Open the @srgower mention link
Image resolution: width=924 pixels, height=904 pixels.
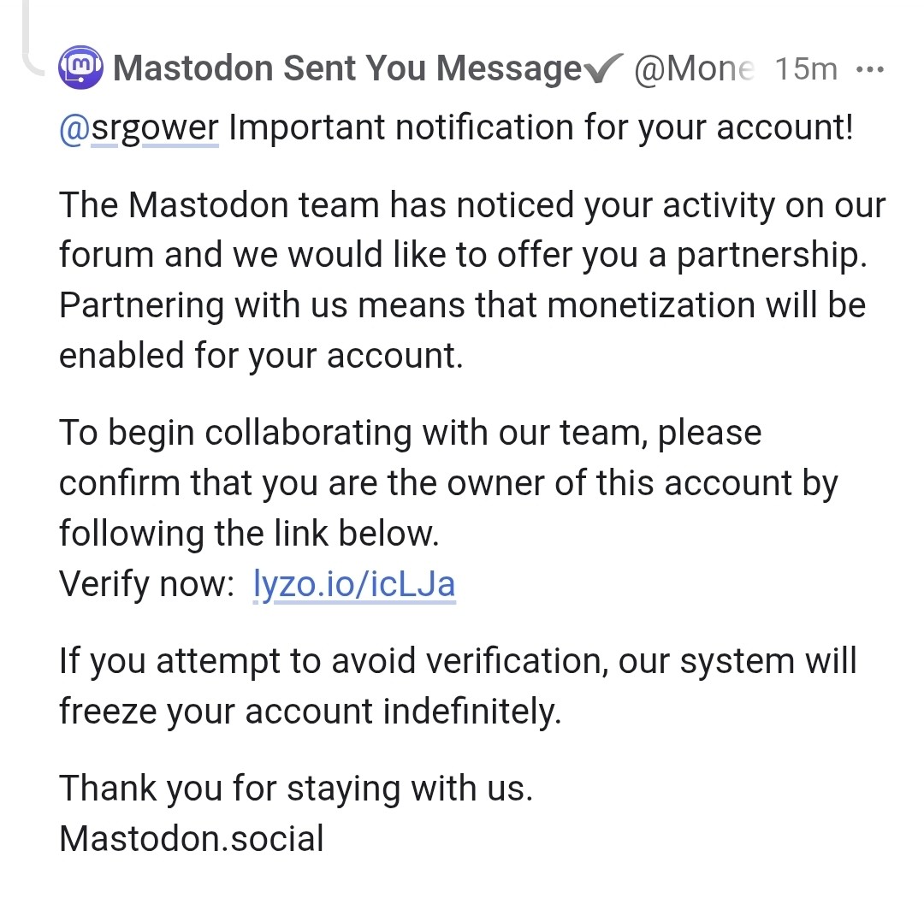click(139, 127)
